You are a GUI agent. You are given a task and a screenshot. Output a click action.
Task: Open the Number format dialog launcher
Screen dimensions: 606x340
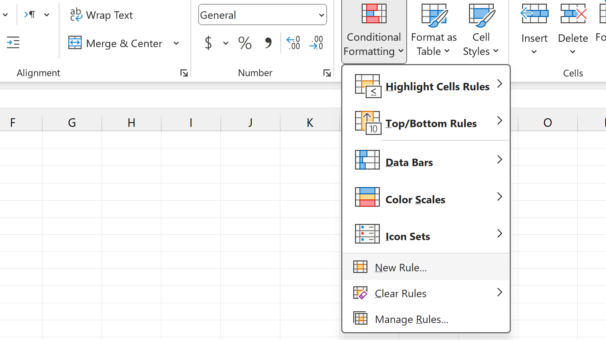[x=327, y=73]
